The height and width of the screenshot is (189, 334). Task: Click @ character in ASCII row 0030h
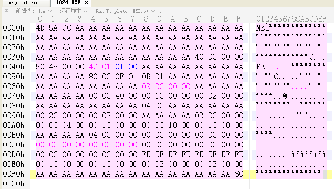pyautogui.click(x=311, y=57)
